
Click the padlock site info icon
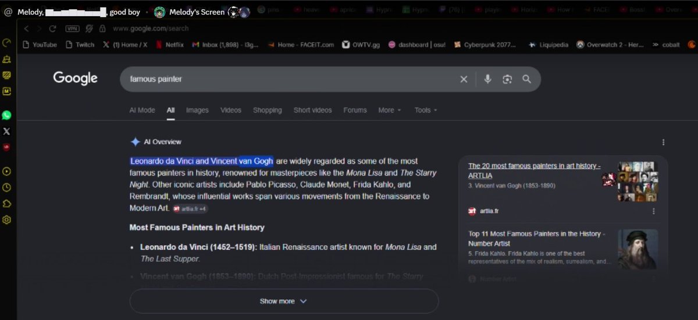[102, 28]
